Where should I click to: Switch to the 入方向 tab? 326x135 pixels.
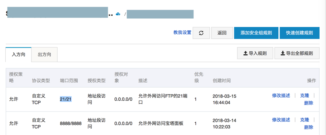(18, 55)
